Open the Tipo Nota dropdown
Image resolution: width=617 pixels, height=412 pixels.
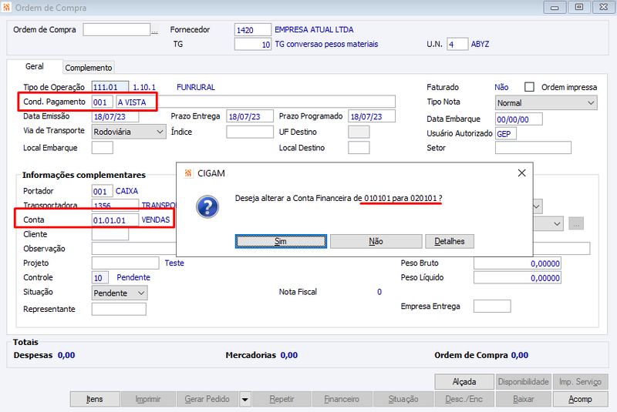tap(546, 103)
